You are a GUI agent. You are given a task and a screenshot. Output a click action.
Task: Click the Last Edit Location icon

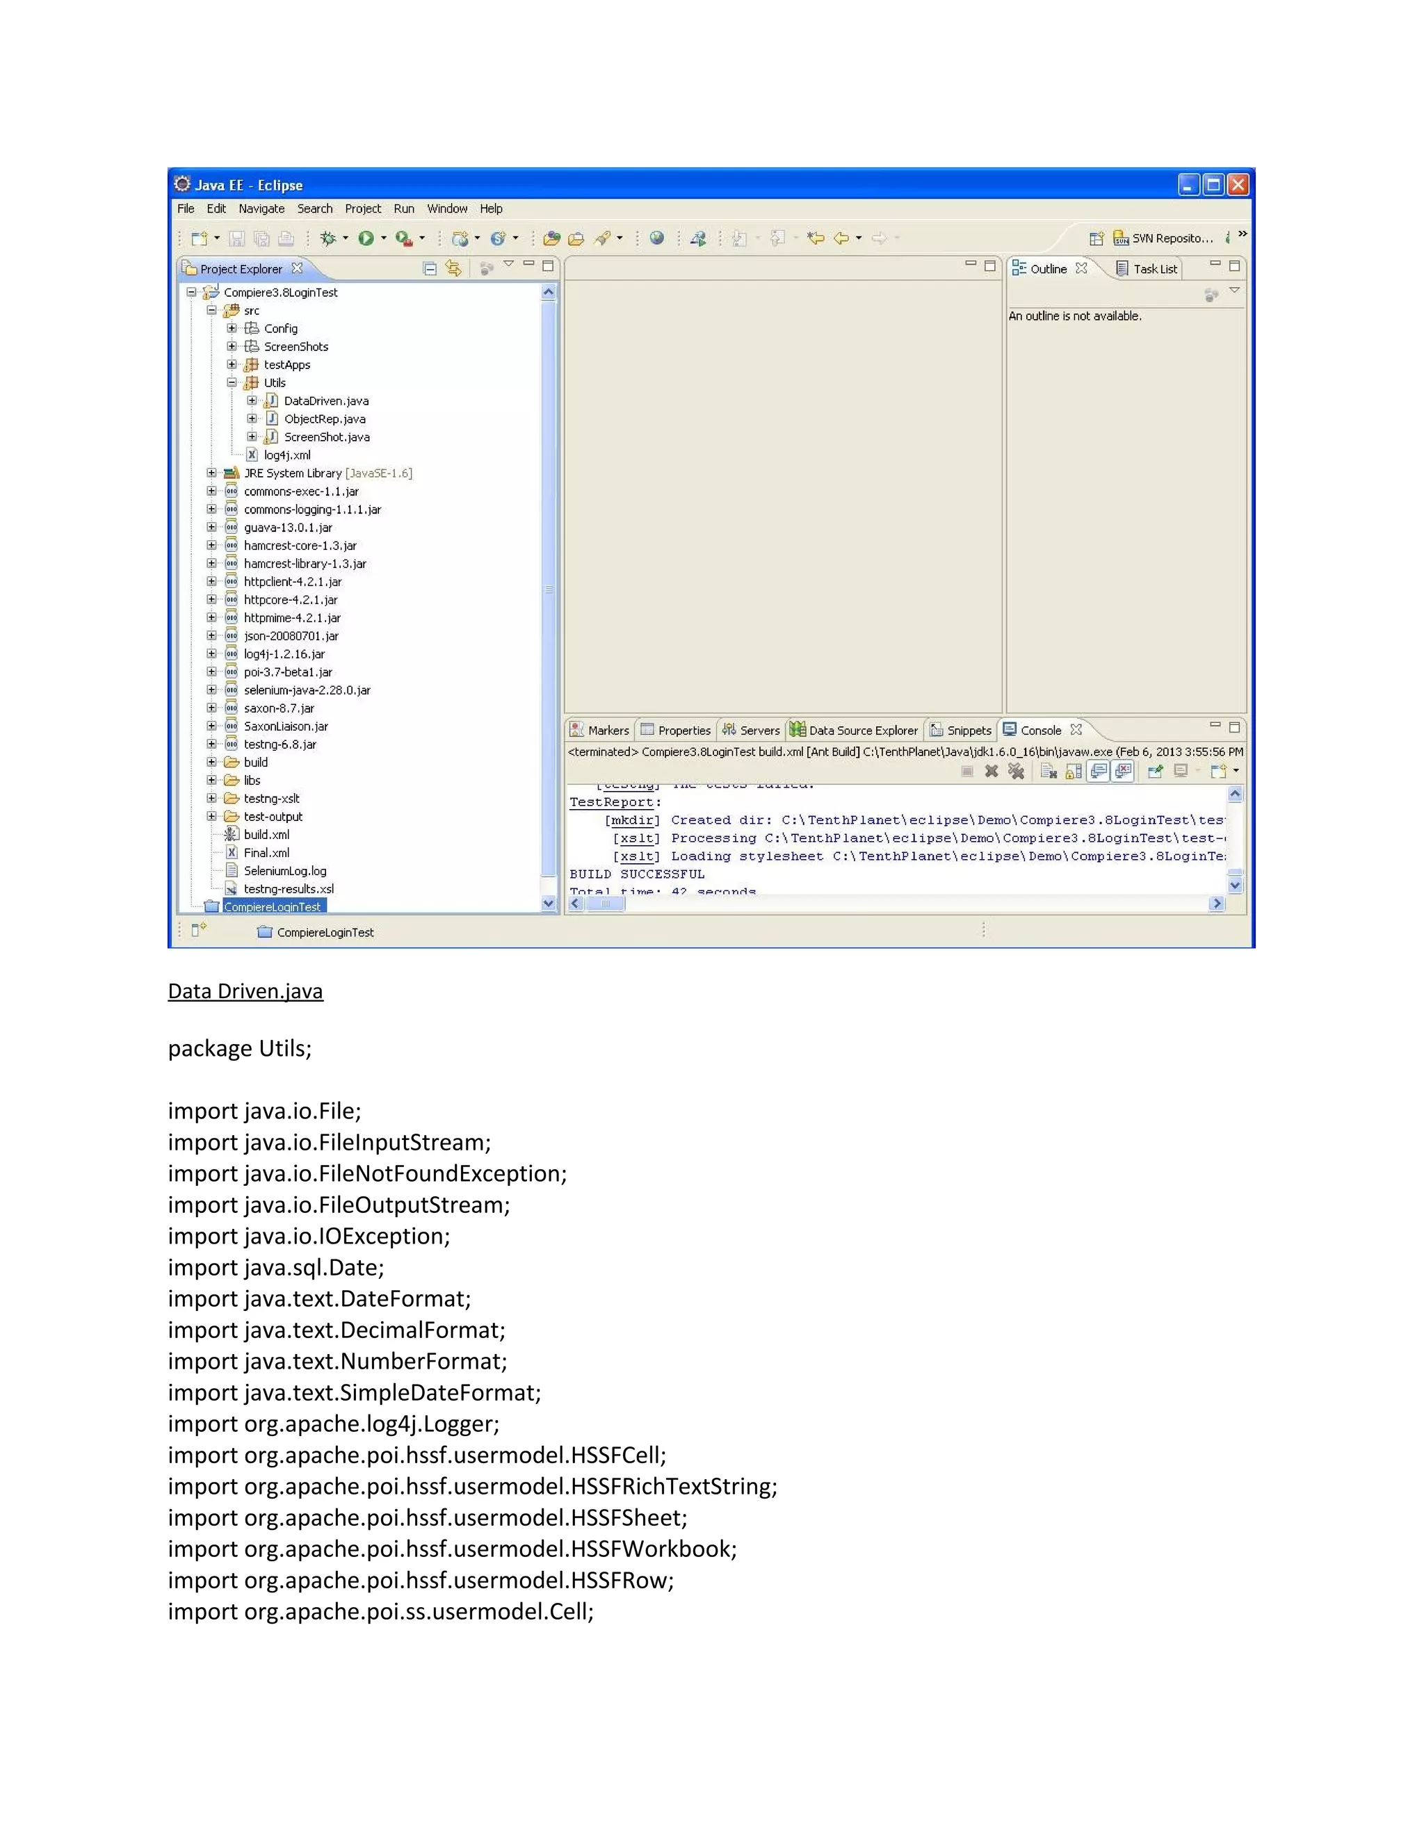click(816, 238)
